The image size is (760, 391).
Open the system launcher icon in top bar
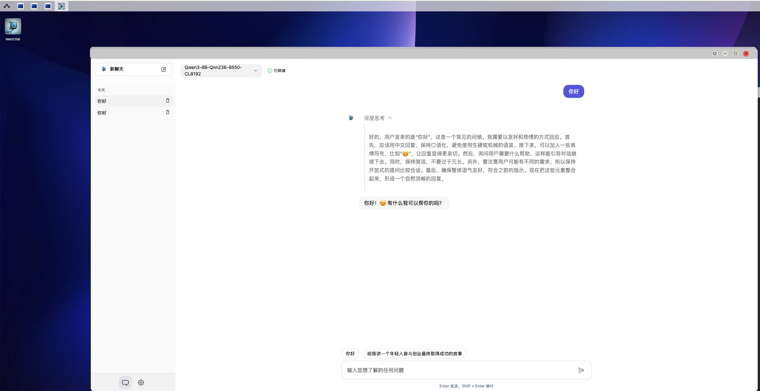pyautogui.click(x=7, y=6)
